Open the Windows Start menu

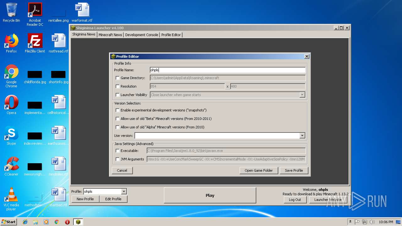coord(9,222)
